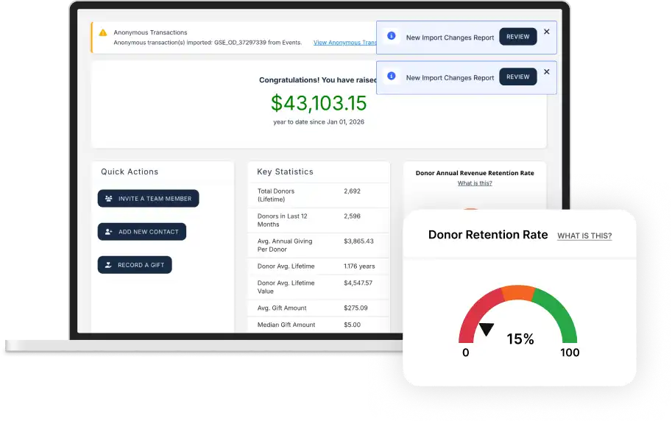Click the $43,103.15 raised amount
The height and width of the screenshot is (421, 672).
click(319, 103)
